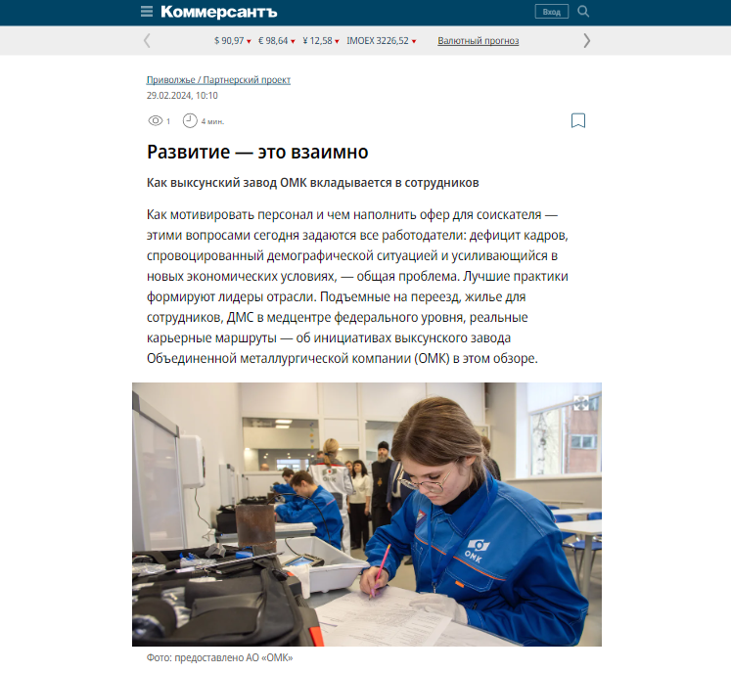Open the search magnifier icon
Screen dimensions: 731x673
[x=583, y=11]
